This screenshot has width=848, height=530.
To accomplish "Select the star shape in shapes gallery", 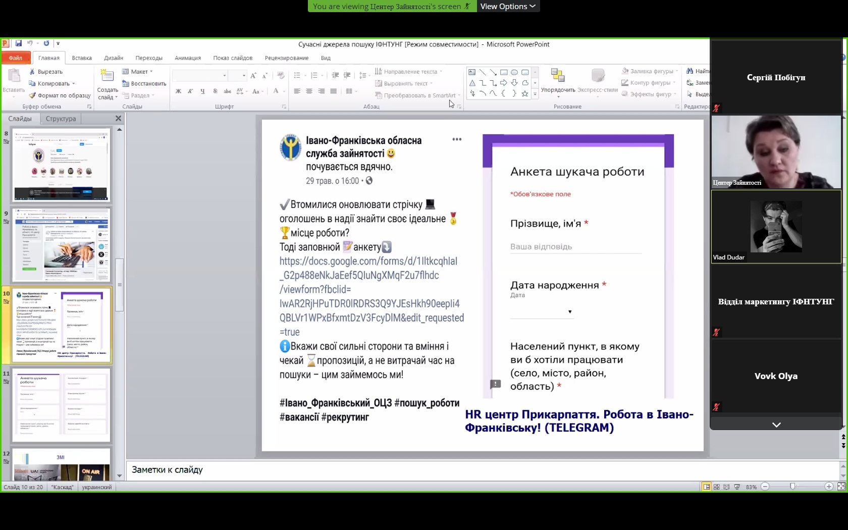I will click(525, 93).
